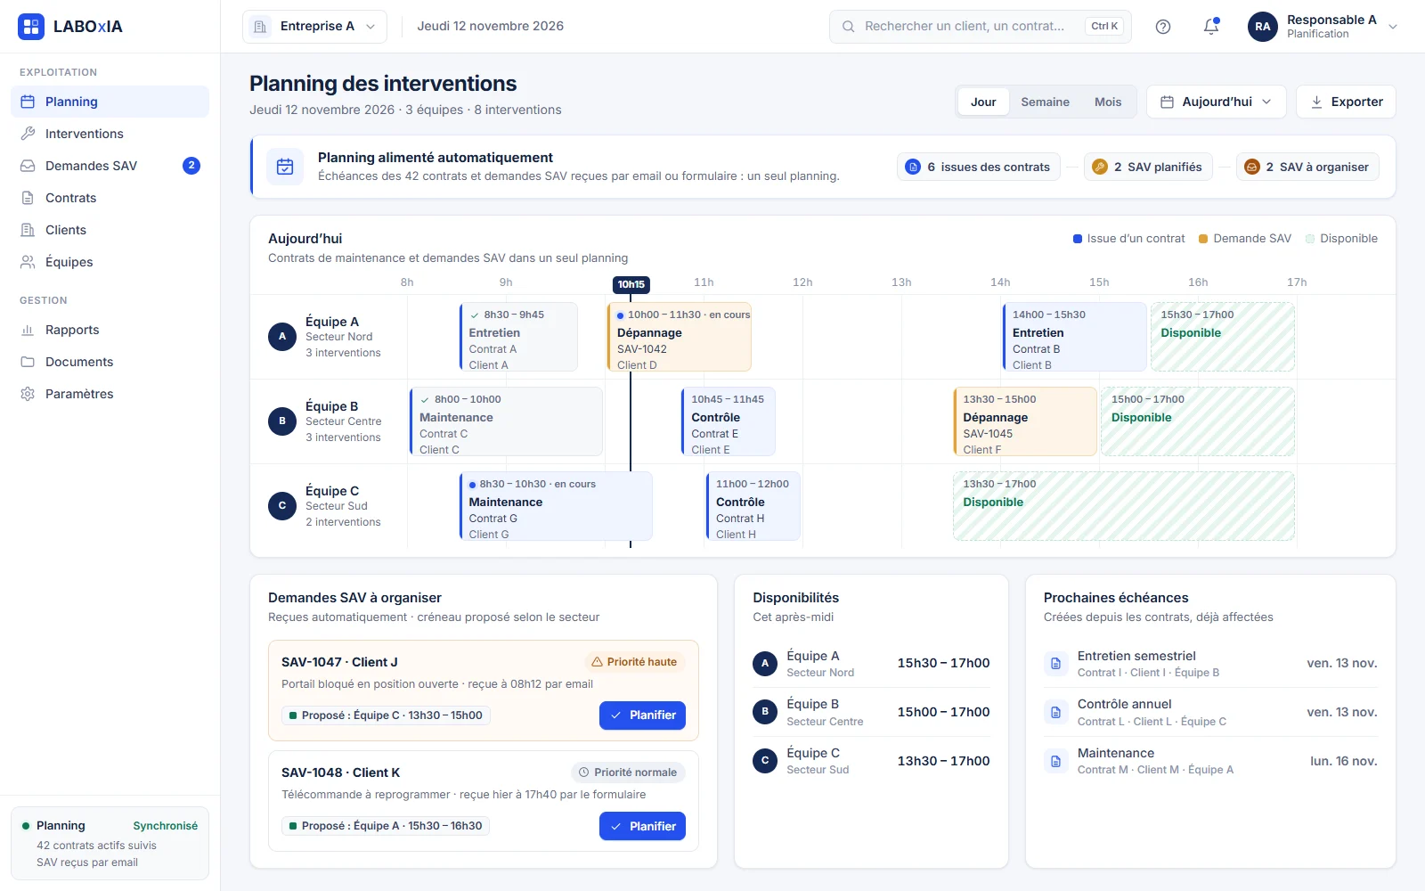Click the Équipes people icon in the sidebar
The width and height of the screenshot is (1425, 891).
tap(28, 262)
